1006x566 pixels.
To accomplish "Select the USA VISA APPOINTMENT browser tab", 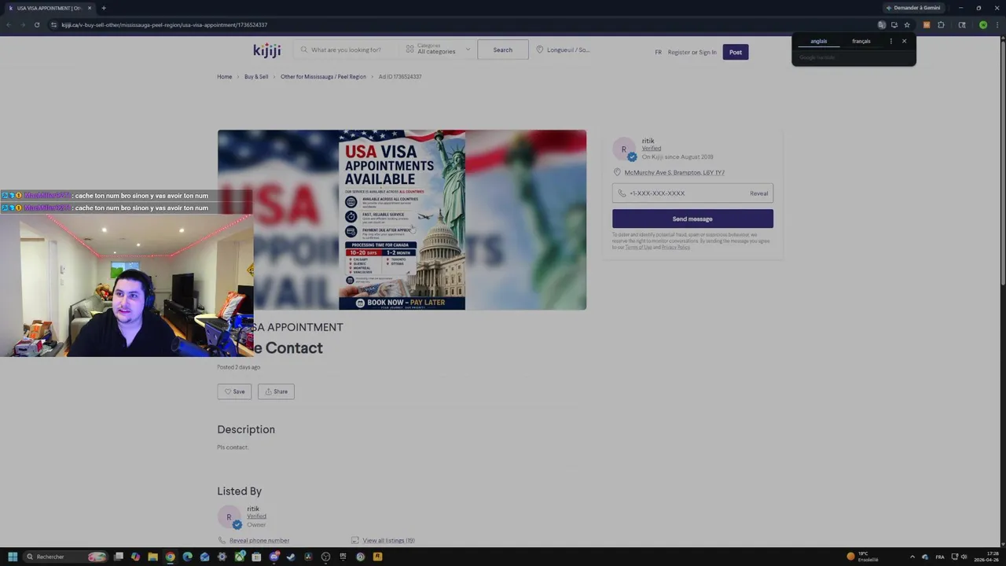I will pyautogui.click(x=49, y=8).
